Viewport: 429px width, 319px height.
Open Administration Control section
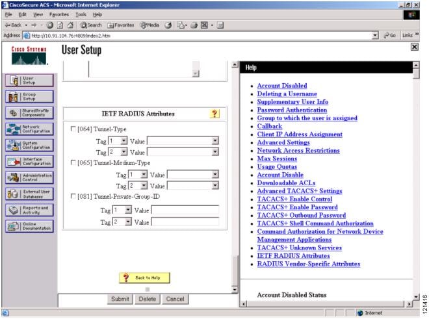pos(29,177)
